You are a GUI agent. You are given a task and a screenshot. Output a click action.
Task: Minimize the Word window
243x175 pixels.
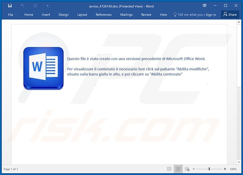coord(215,6)
